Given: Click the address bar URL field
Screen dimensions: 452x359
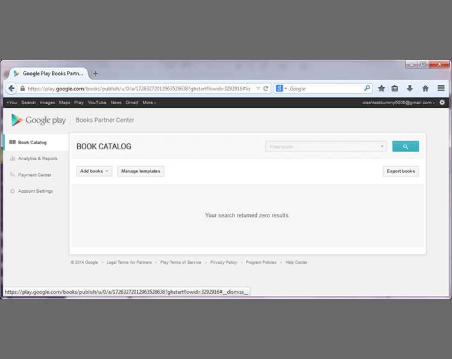Looking at the screenshot, I should coord(139,89).
